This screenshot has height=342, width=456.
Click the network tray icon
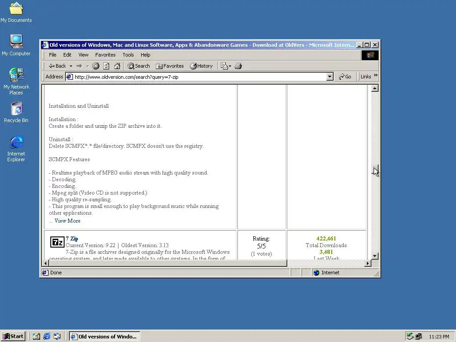(419, 337)
